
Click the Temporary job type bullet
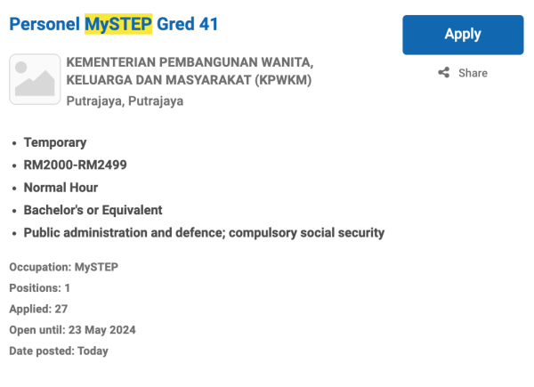tap(55, 142)
